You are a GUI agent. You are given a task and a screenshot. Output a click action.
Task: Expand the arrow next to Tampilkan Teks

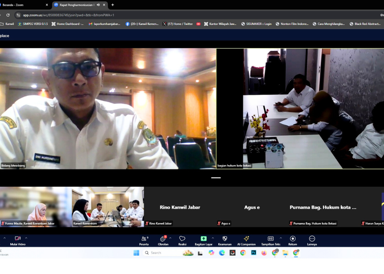[x=281, y=238]
